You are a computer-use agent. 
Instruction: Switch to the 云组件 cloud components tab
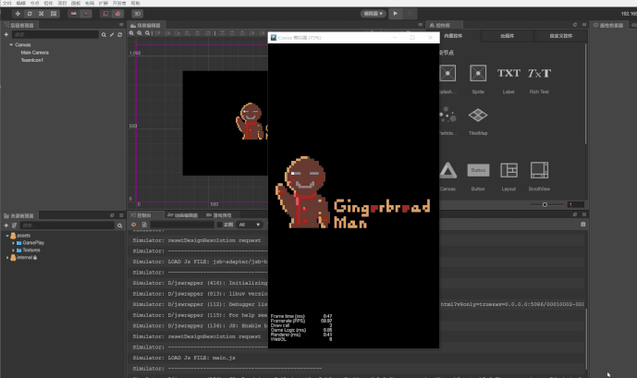[x=507, y=36]
